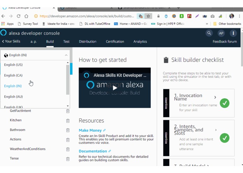The height and width of the screenshot is (173, 243).
Task: Select the GetFactIntent intent
Action: tap(21, 111)
